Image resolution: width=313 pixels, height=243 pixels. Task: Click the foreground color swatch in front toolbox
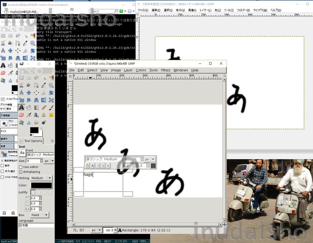click(34, 130)
